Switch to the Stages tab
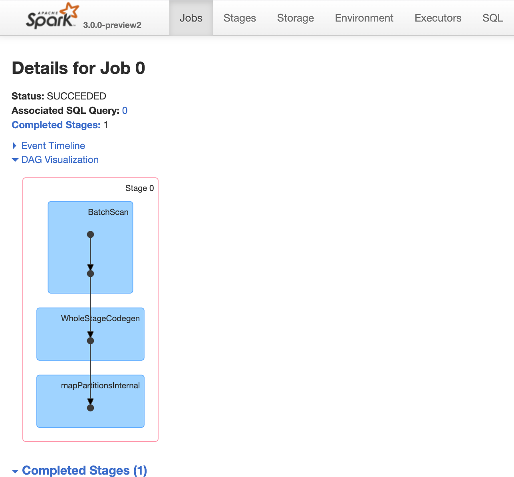 click(x=240, y=18)
